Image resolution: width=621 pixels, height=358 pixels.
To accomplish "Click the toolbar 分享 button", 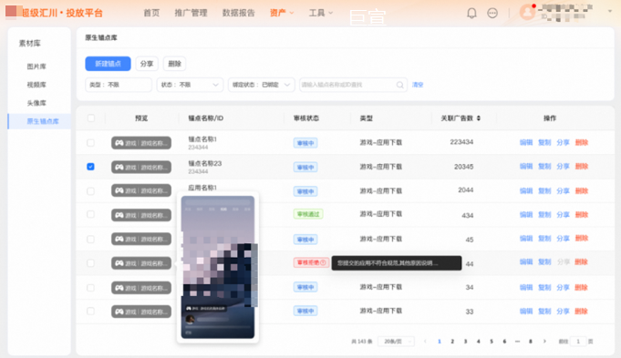I will point(147,64).
